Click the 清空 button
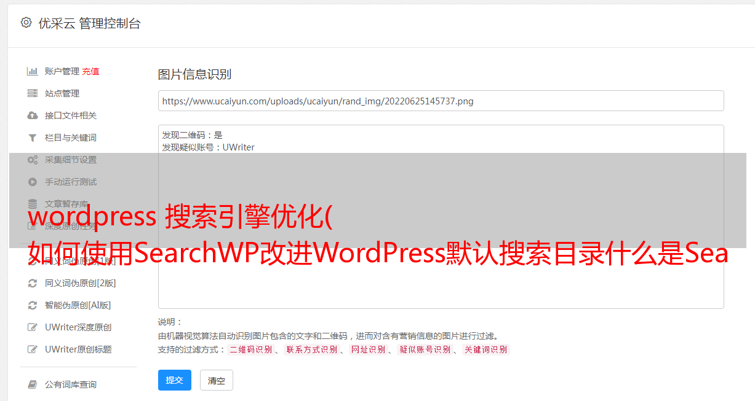The width and height of the screenshot is (755, 401). tap(217, 381)
